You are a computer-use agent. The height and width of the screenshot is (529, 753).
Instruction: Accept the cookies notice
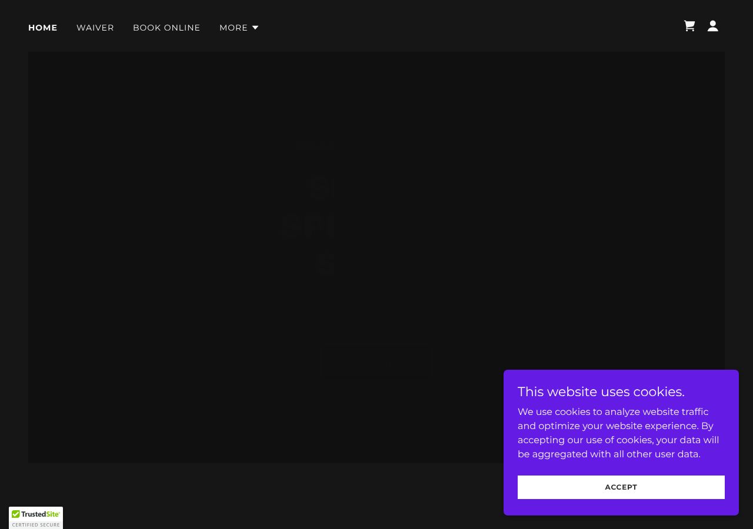coord(621,487)
